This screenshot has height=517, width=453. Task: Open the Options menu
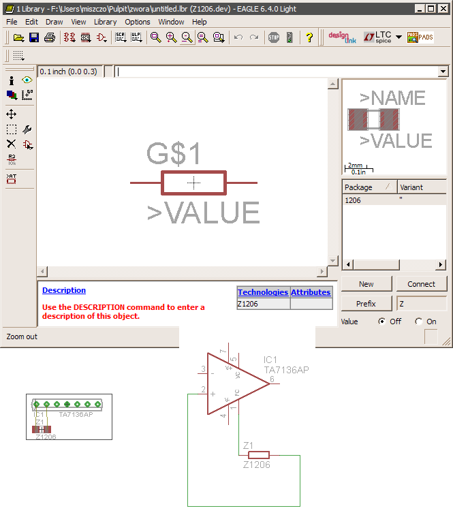coord(138,22)
